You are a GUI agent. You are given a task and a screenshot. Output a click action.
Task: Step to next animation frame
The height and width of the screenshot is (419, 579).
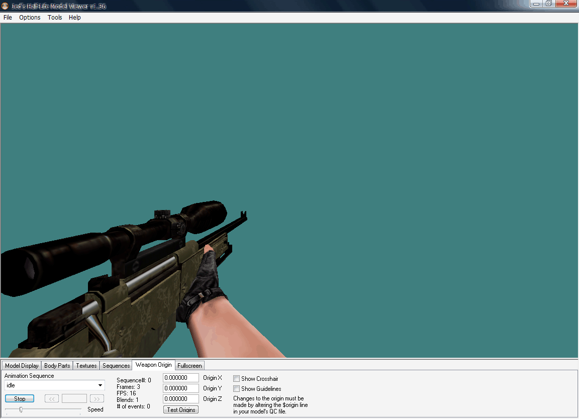(96, 399)
